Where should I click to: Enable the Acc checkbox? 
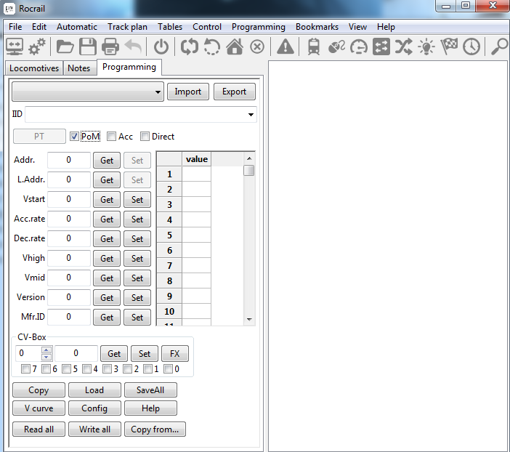point(111,137)
